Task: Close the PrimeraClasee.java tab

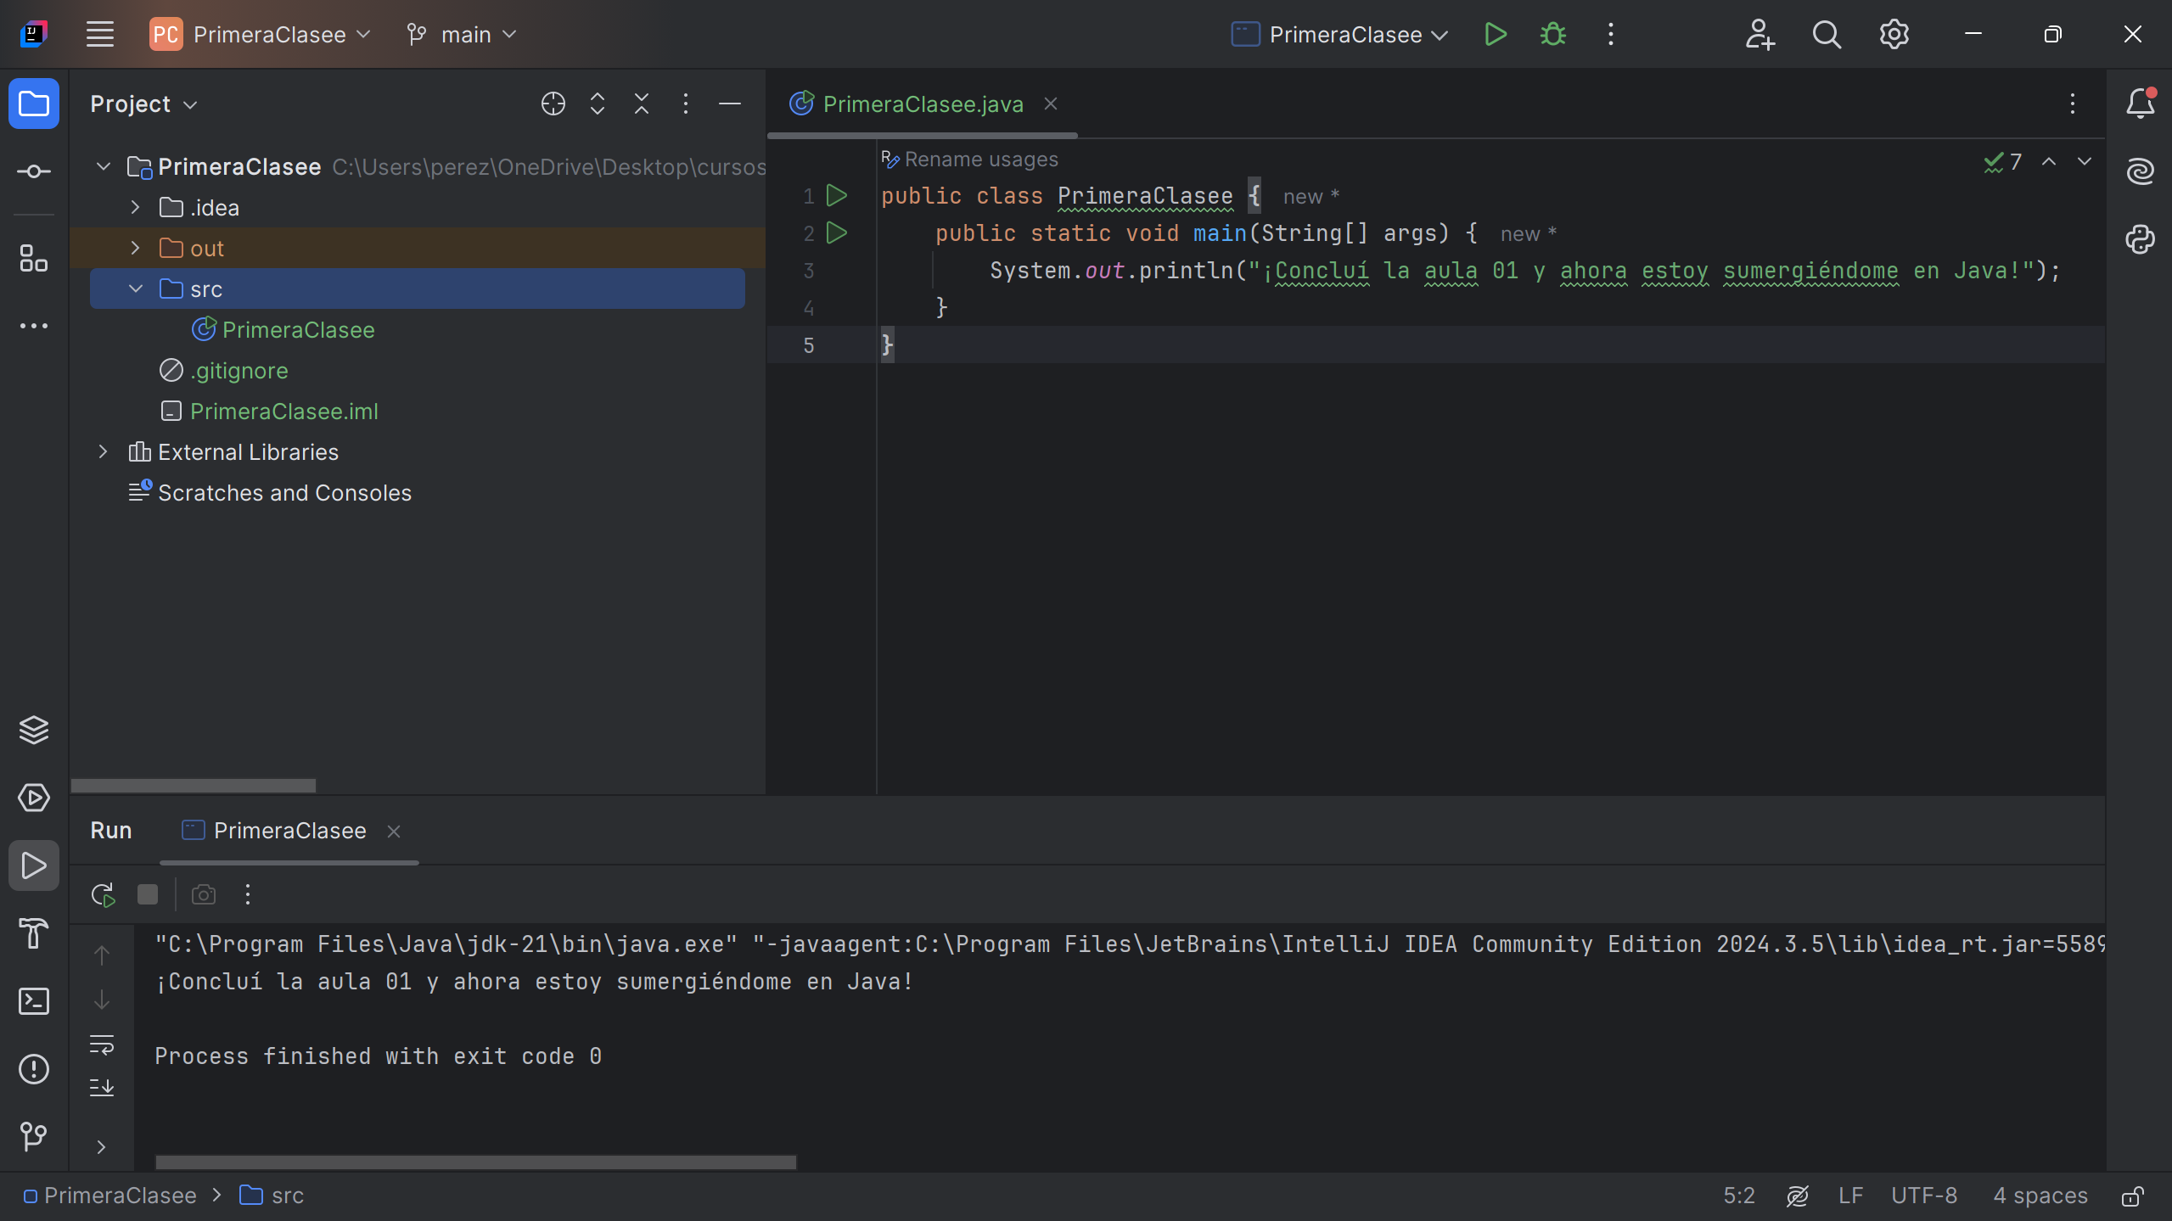Action: tap(1051, 104)
